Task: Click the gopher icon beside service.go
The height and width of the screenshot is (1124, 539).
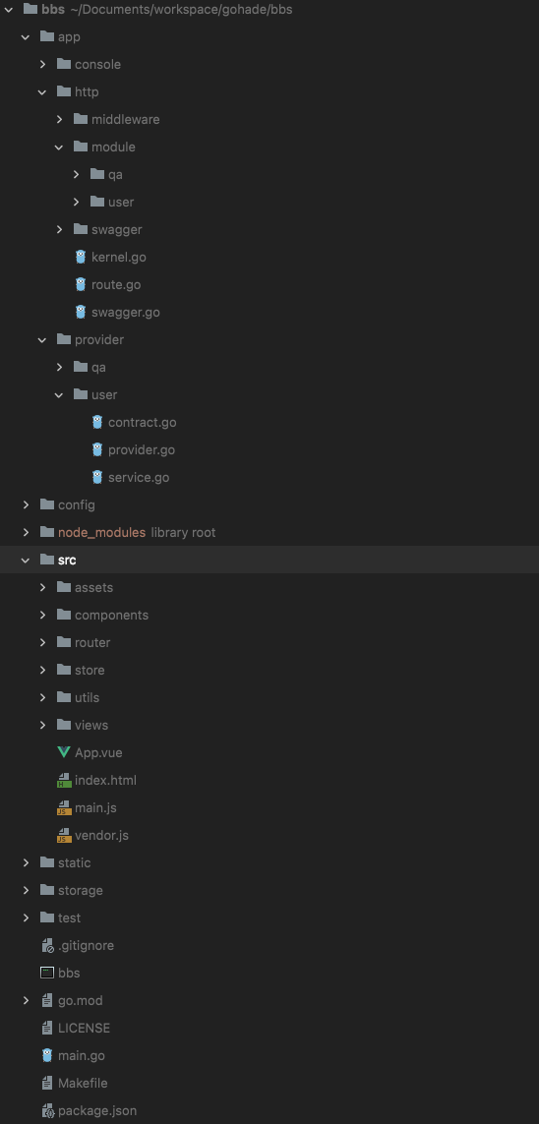Action: click(97, 477)
